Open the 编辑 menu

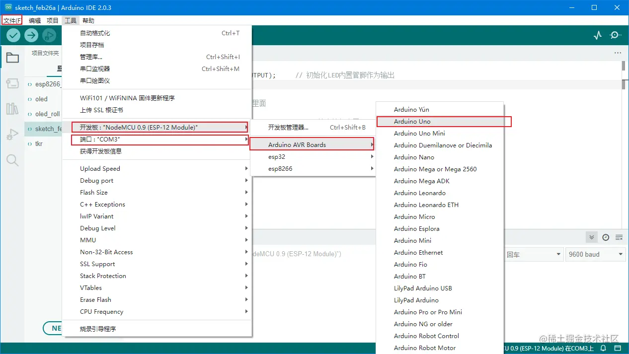point(35,20)
